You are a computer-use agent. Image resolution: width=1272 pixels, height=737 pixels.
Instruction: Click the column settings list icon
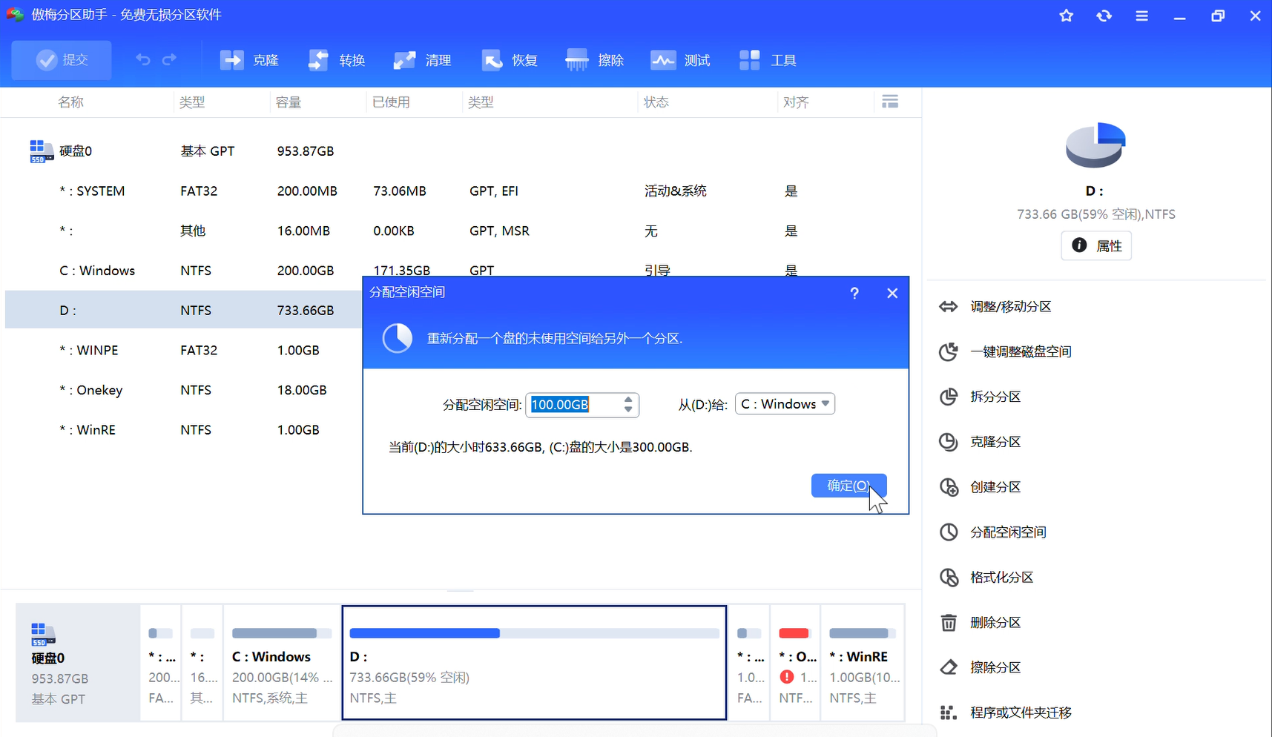pos(890,102)
